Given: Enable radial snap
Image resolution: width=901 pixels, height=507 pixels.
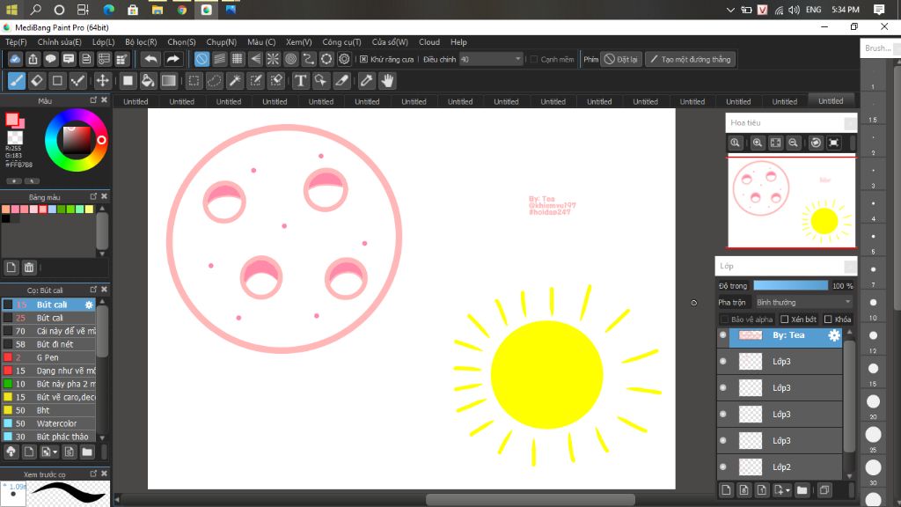Looking at the screenshot, I should click(273, 59).
